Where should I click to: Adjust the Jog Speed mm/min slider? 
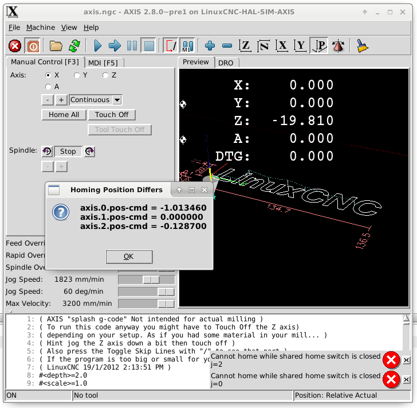click(151, 279)
